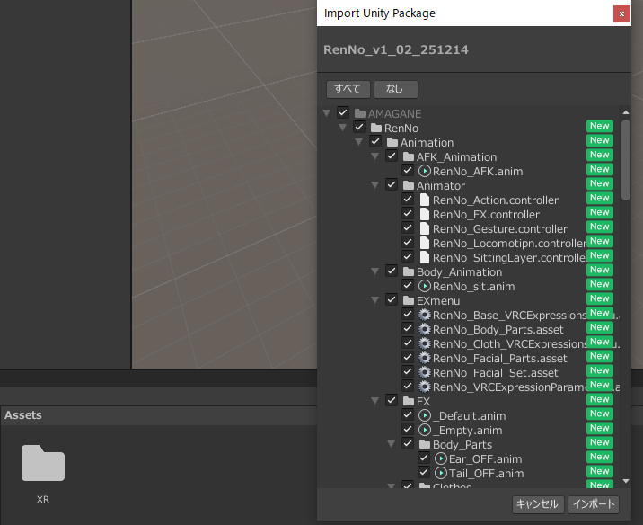Toggle the Ear_OFF.anim checkbox
Screen dimensions: 643x525
click(424, 459)
